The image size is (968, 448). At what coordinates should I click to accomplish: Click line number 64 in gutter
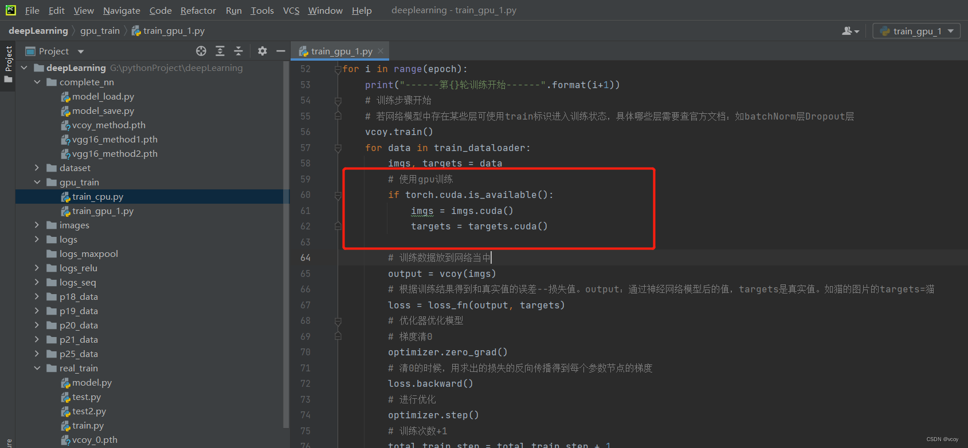tap(305, 257)
